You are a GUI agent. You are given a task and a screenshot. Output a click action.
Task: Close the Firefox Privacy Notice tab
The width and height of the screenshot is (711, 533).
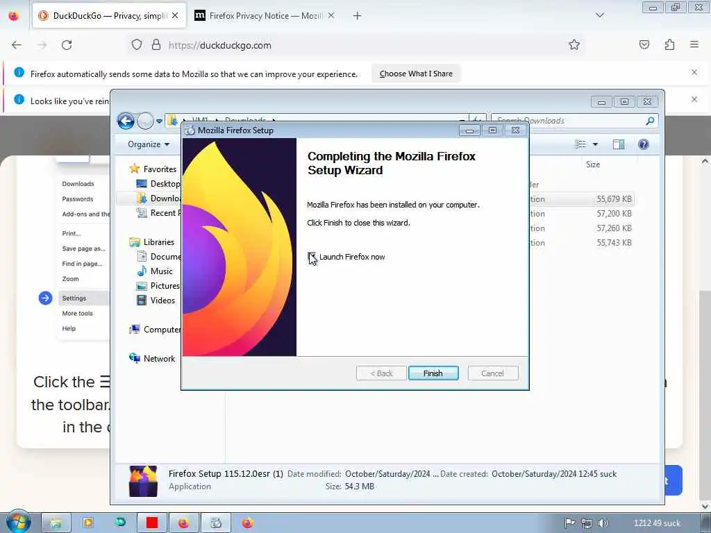pos(331,16)
